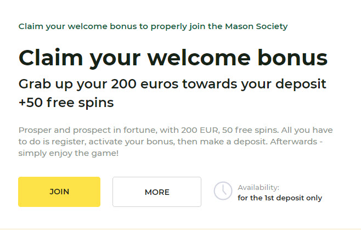Click the word 'Claim' in the large heading
The width and height of the screenshot is (361, 230).
tap(52, 58)
